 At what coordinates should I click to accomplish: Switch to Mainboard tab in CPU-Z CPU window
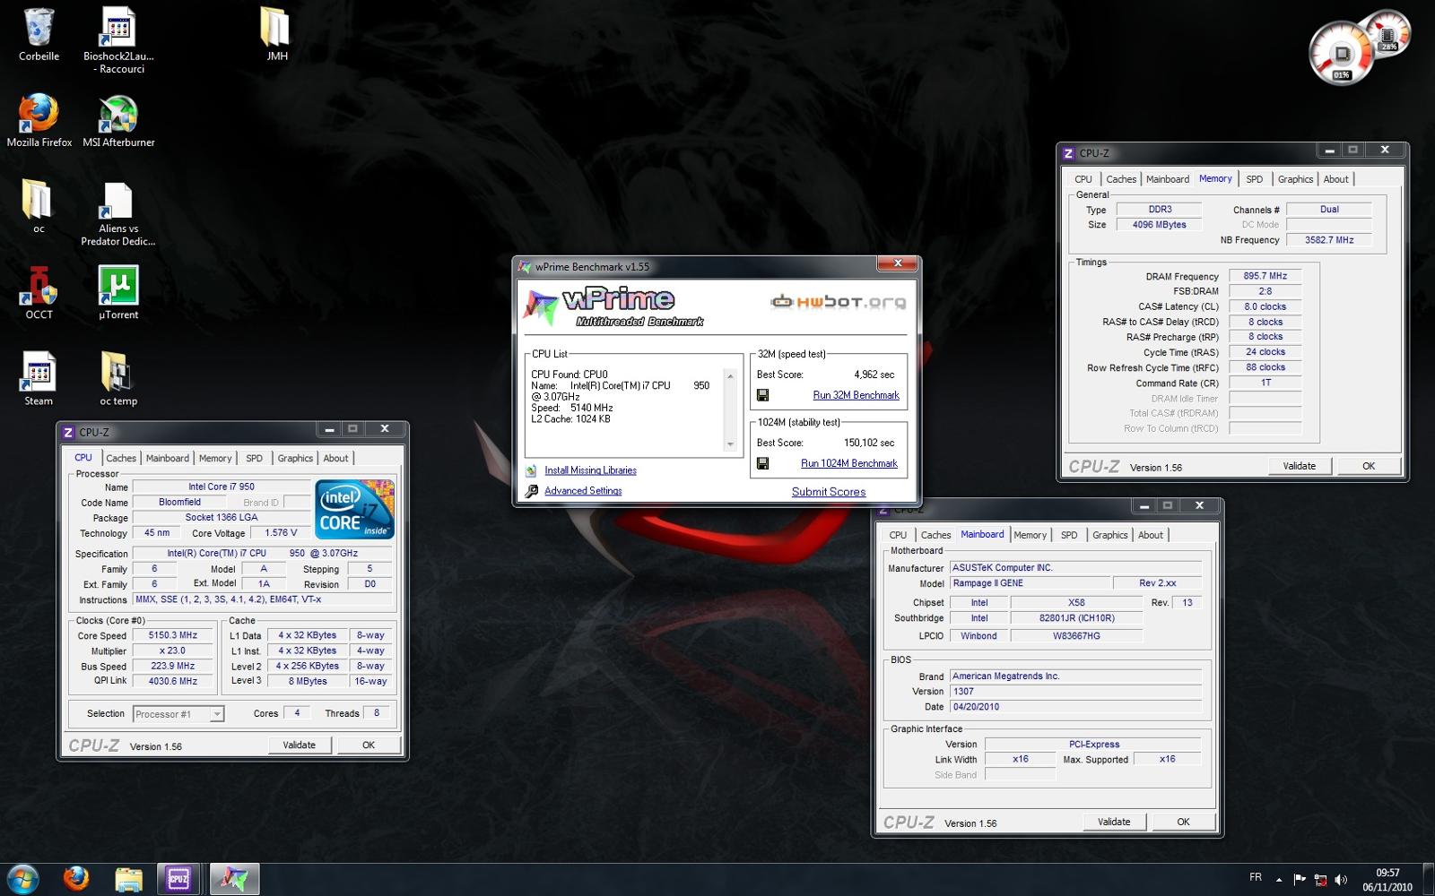point(168,458)
